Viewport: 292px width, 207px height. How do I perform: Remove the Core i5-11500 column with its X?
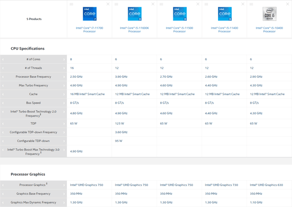(198, 4)
